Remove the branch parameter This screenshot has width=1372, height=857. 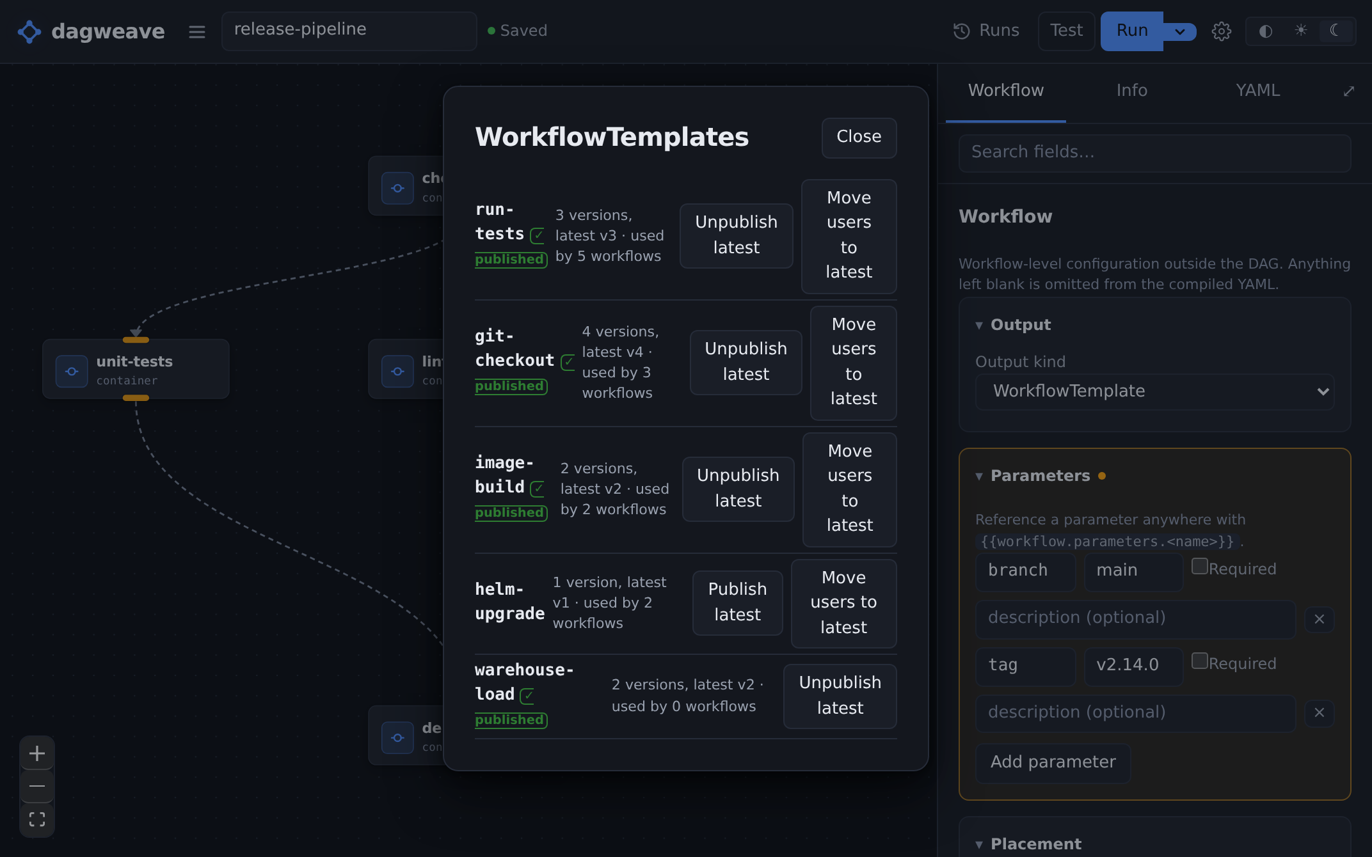coord(1319,619)
